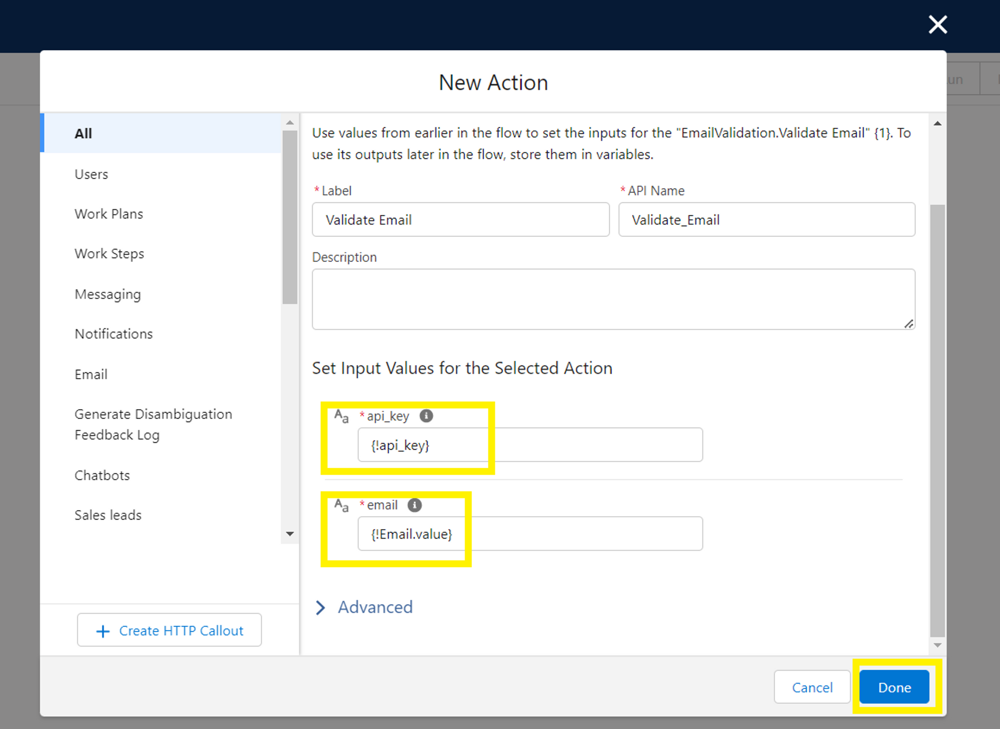
Task: Open the Sales leads category
Action: (108, 515)
